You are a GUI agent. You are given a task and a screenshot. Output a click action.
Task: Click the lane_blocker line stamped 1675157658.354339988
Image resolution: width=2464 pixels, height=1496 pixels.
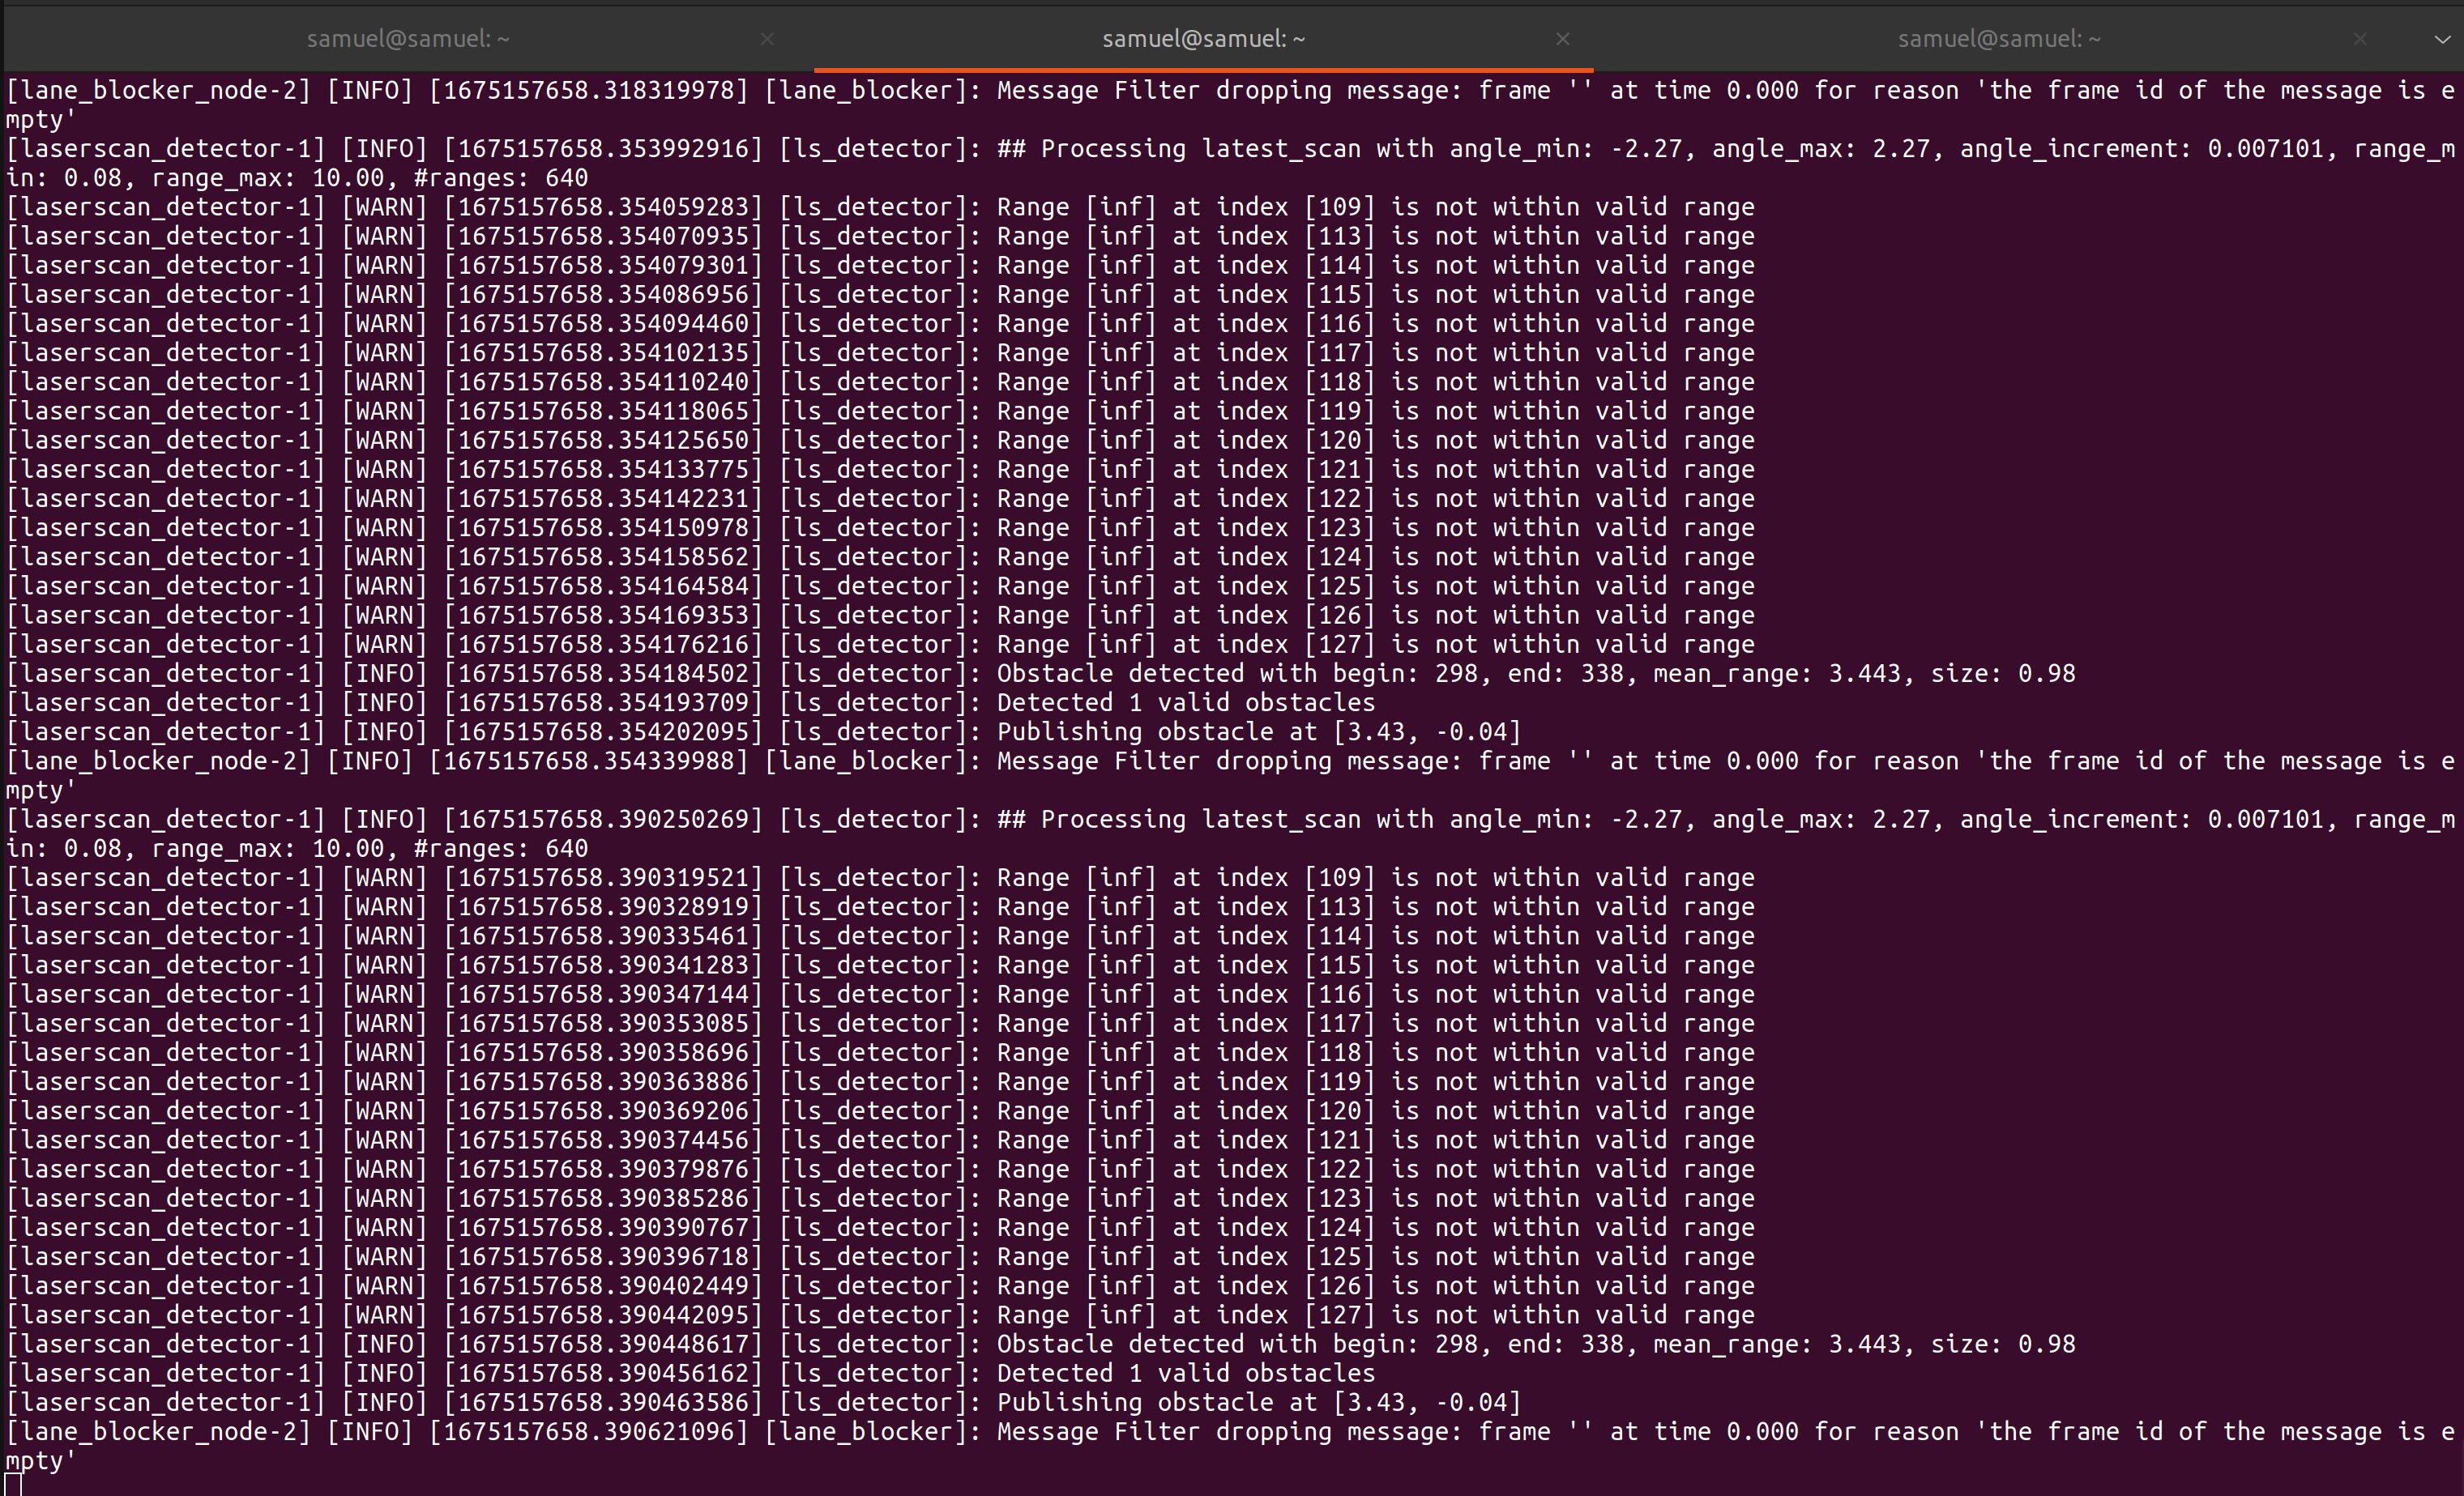(x=1230, y=775)
